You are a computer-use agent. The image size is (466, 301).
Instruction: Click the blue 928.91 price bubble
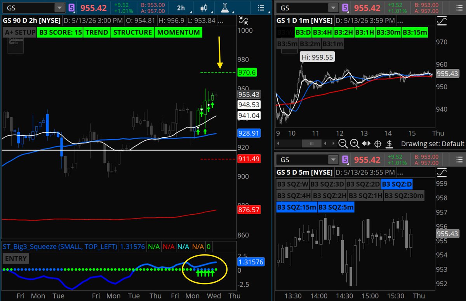249,133
